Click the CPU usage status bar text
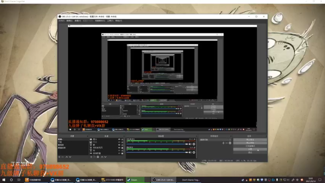 tap(246, 161)
